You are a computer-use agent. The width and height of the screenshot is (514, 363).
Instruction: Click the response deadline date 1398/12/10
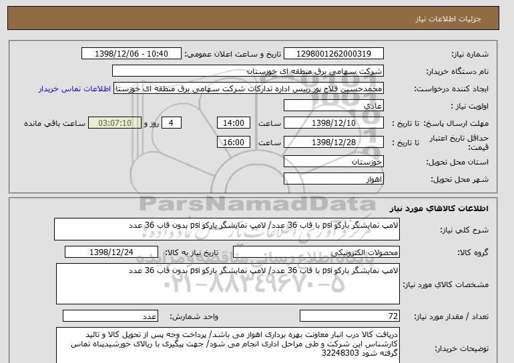[334, 123]
